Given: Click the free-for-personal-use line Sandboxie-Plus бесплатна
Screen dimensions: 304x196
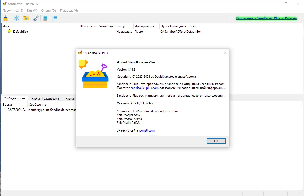Looking at the screenshot, I should click(x=171, y=96).
